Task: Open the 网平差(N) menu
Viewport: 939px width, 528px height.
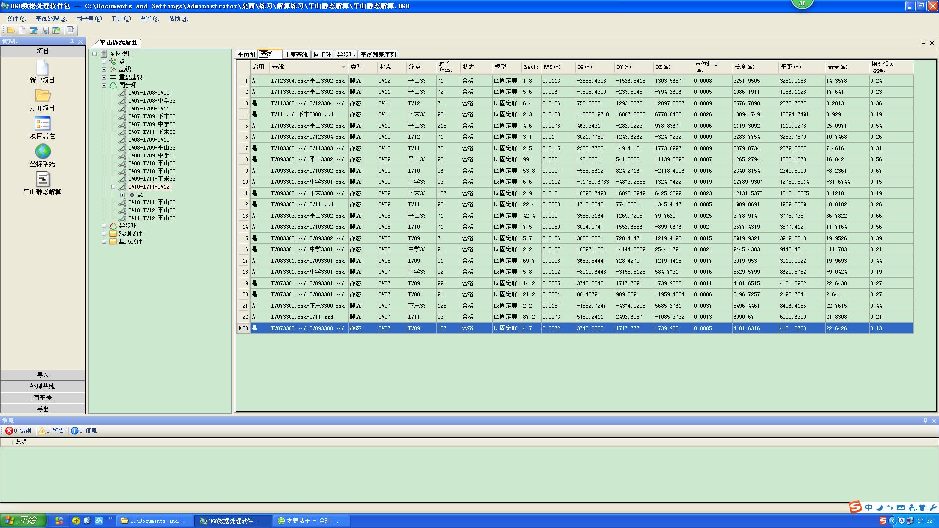Action: (89, 19)
